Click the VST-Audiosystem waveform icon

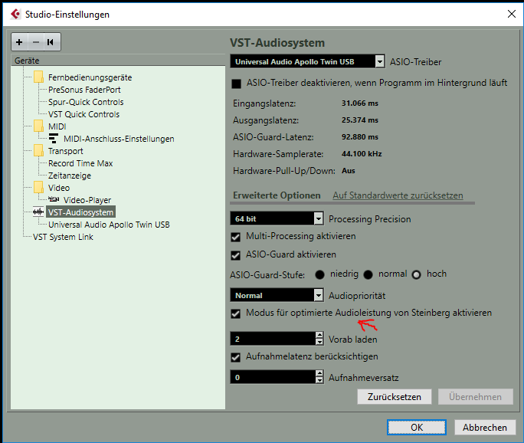coord(38,212)
